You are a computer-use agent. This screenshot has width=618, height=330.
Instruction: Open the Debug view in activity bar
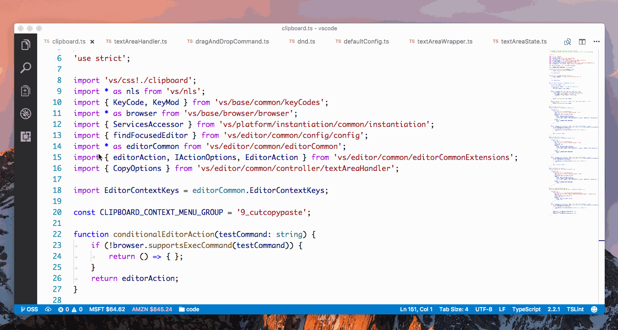click(26, 114)
